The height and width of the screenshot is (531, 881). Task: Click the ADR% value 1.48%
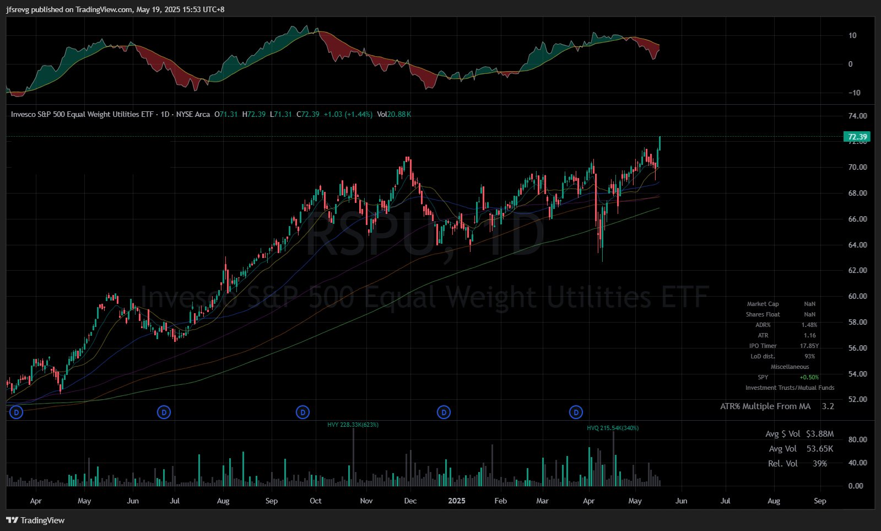point(809,325)
